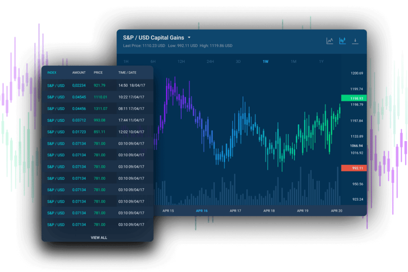Select the S&P / USD index in the 921.79 row

pos(56,85)
